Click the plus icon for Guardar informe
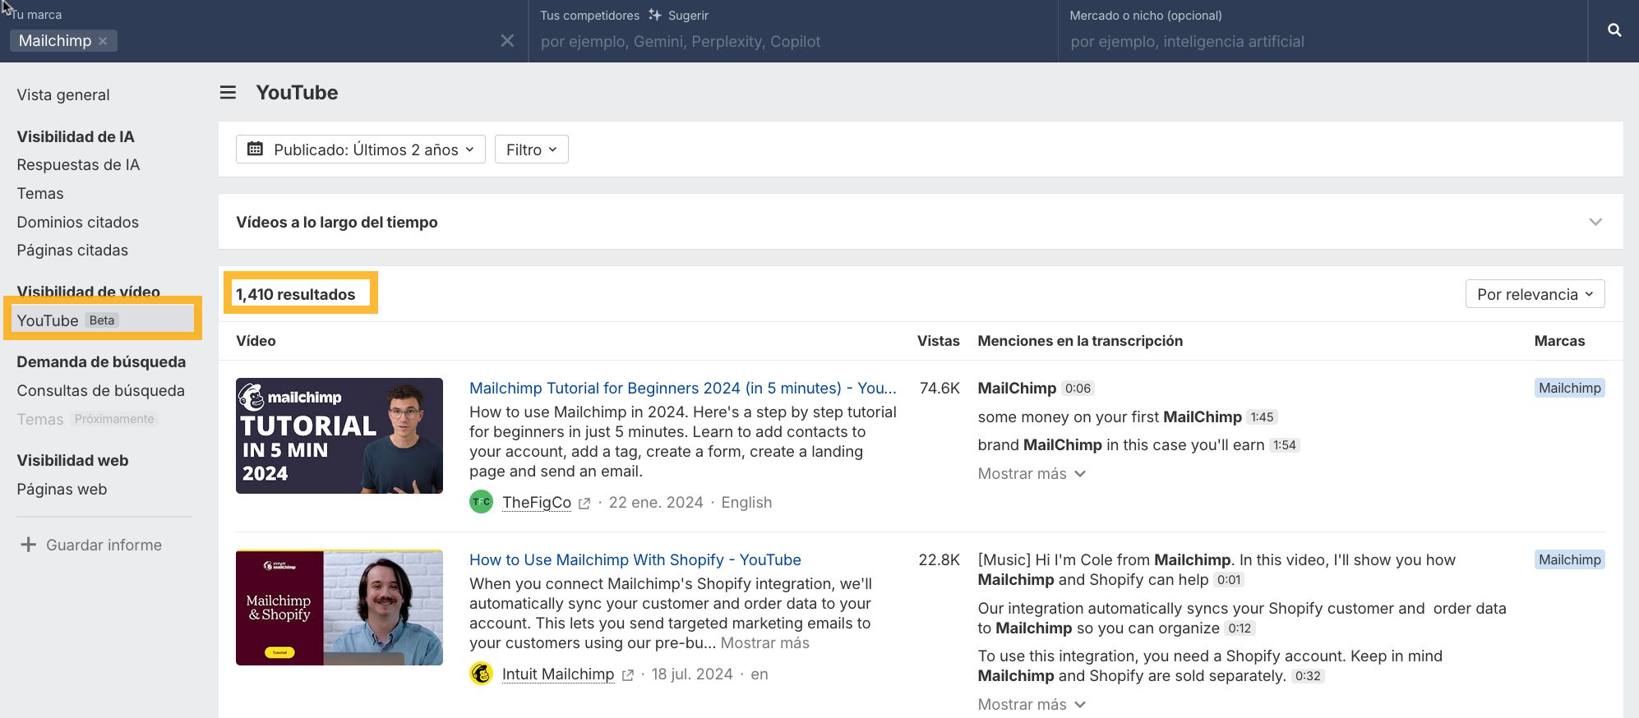Viewport: 1639px width, 718px height. coord(28,545)
